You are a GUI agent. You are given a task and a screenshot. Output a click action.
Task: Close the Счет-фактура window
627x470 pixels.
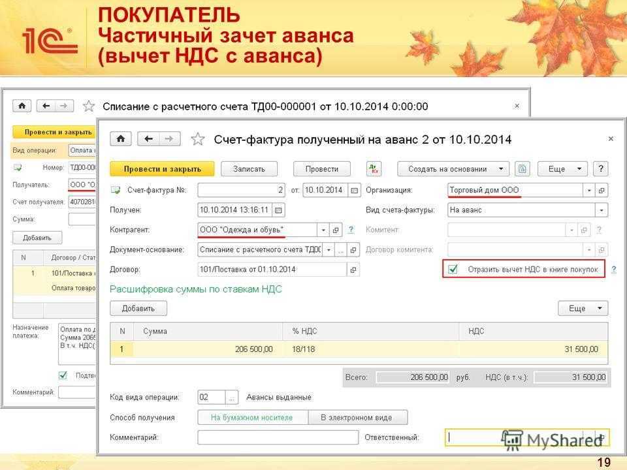tap(611, 138)
